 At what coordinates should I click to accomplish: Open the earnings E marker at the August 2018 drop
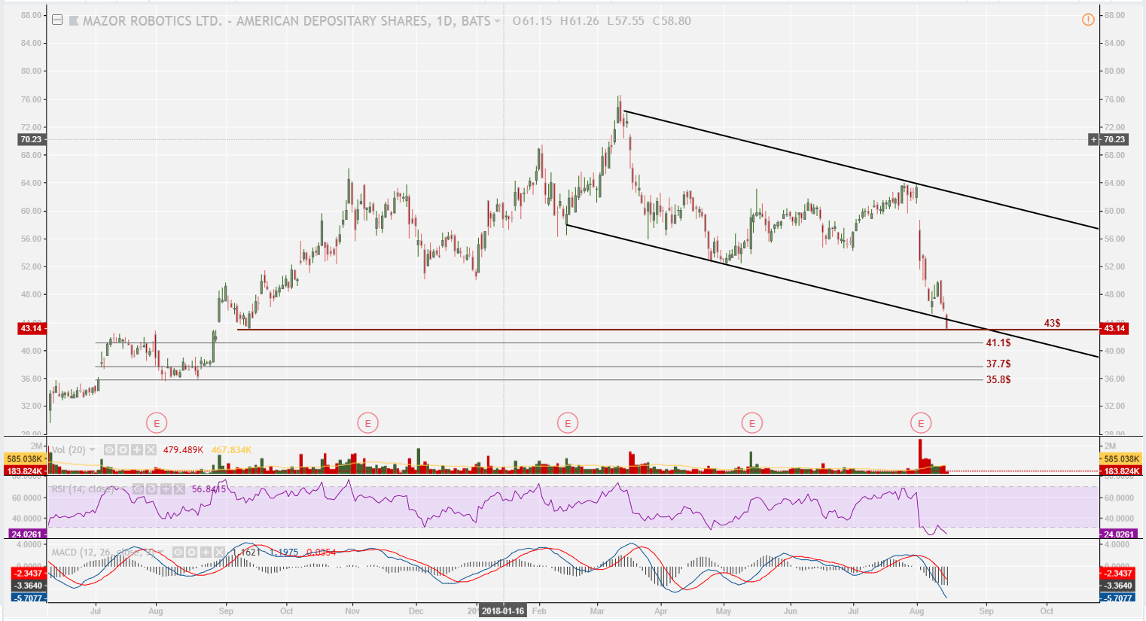pos(921,423)
